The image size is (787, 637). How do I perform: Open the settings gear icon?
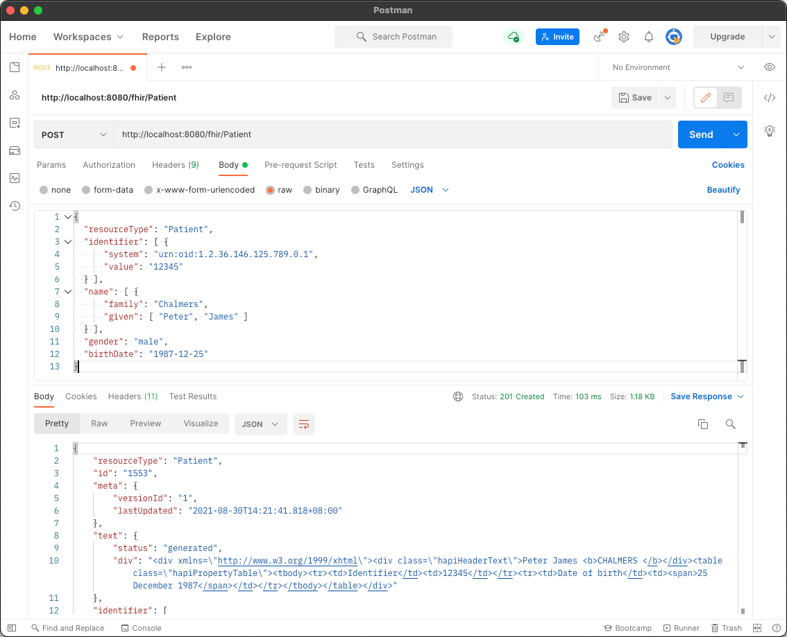[x=624, y=37]
